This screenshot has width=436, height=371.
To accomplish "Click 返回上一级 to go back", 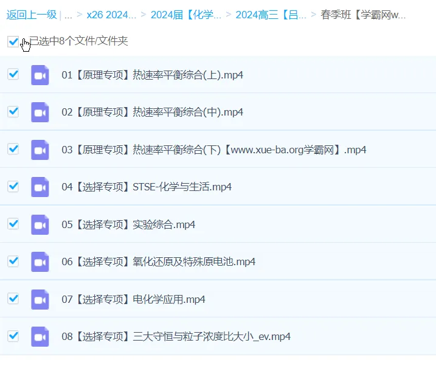I will pos(31,15).
